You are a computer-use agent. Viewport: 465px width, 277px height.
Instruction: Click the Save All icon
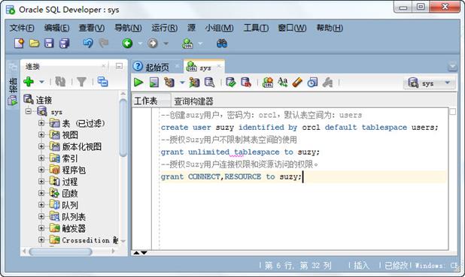coord(65,44)
